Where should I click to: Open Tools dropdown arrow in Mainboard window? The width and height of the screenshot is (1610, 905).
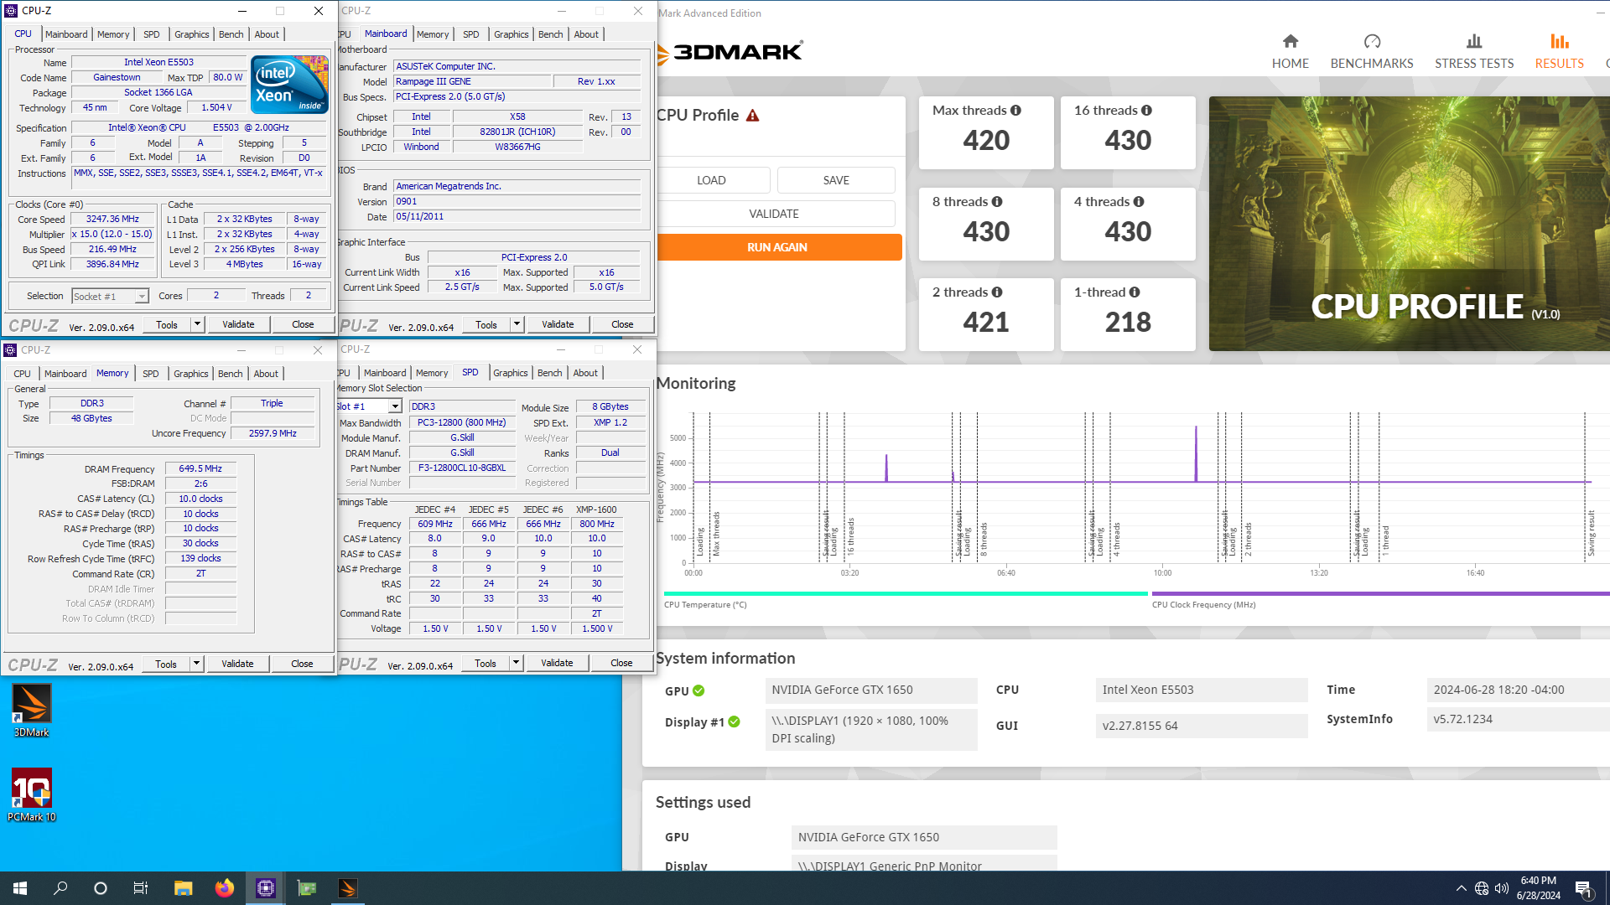pos(517,324)
